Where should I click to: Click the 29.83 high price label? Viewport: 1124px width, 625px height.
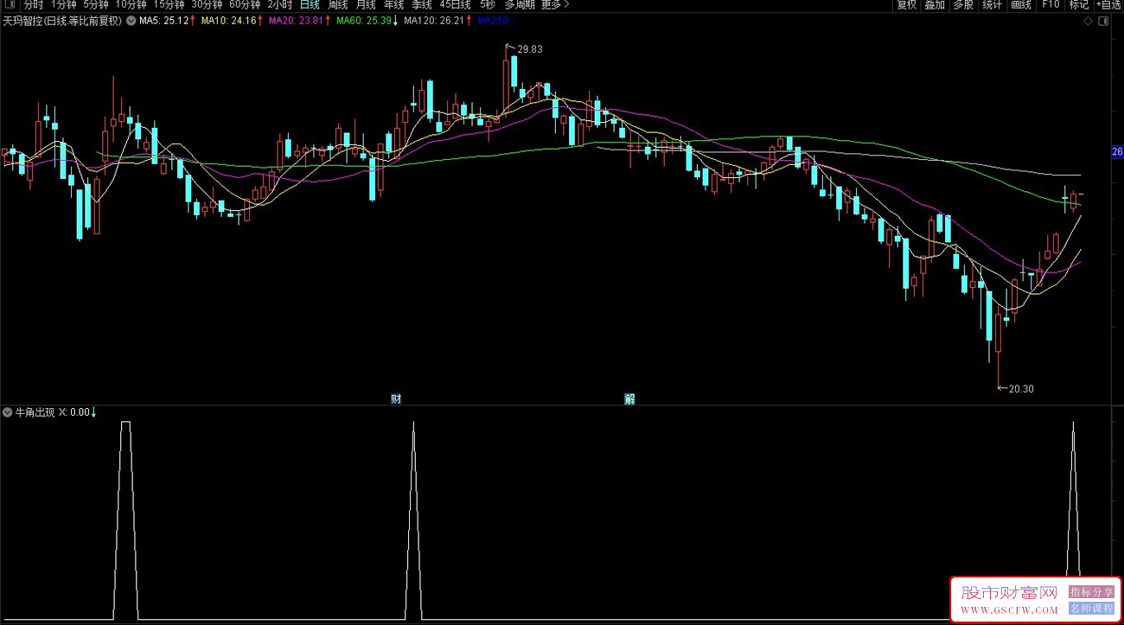(x=530, y=49)
